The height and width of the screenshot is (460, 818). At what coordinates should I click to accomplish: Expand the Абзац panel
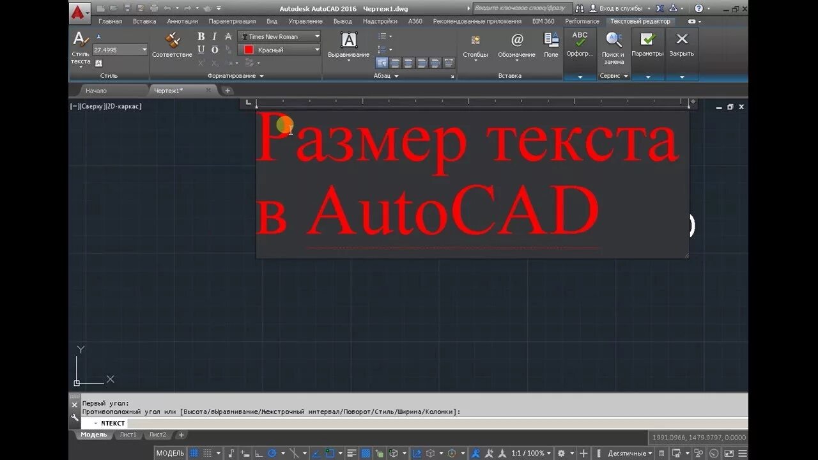pyautogui.click(x=386, y=76)
